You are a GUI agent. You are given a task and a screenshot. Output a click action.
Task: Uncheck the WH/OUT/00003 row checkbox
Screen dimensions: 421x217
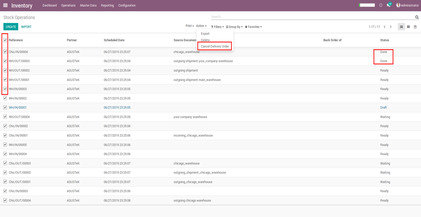[5, 61]
